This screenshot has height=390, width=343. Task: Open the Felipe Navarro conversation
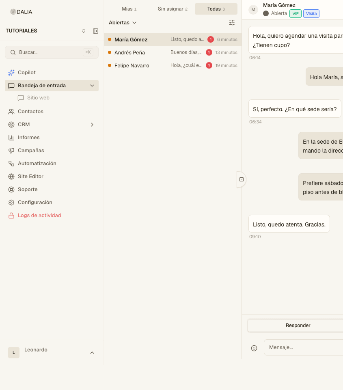click(173, 65)
